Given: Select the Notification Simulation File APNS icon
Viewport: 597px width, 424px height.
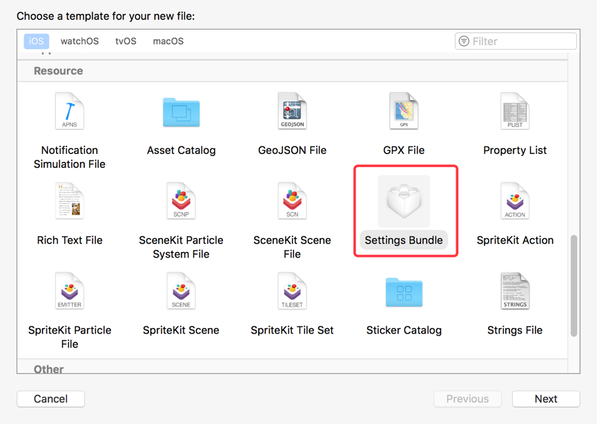Looking at the screenshot, I should point(70,111).
